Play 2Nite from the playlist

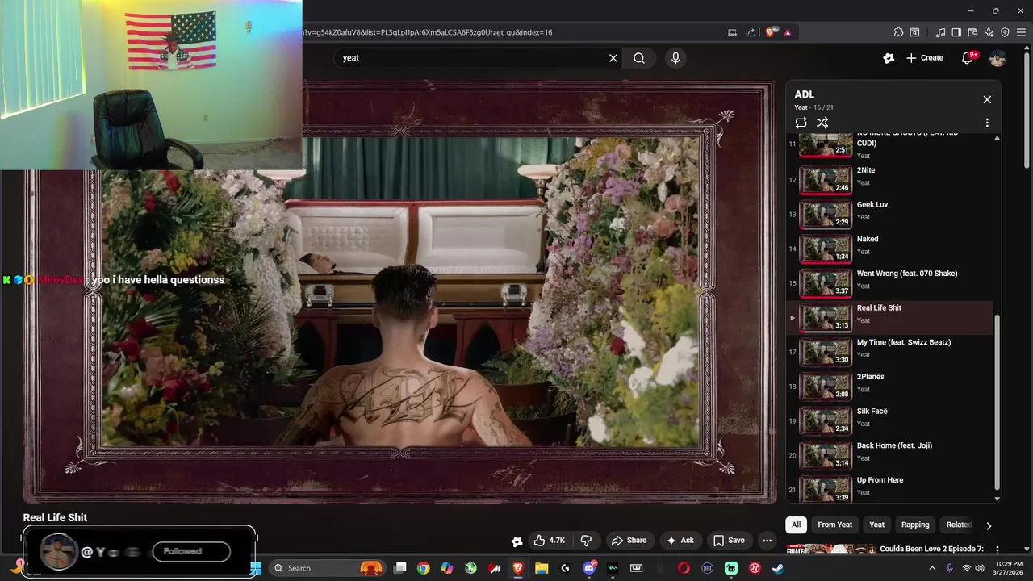click(889, 180)
